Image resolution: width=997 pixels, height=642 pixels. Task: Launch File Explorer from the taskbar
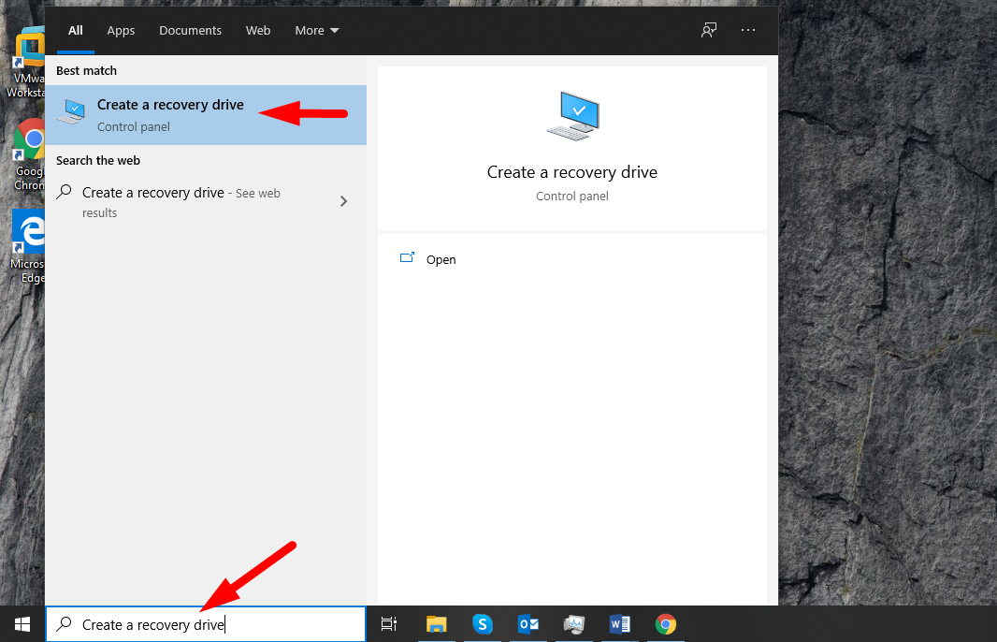pos(436,624)
